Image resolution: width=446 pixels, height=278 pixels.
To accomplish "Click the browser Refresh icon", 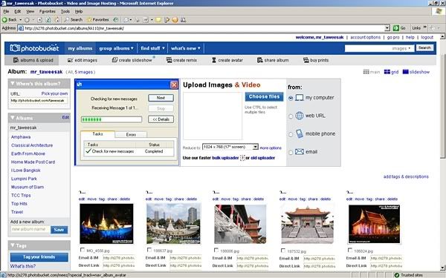I will (48, 20).
